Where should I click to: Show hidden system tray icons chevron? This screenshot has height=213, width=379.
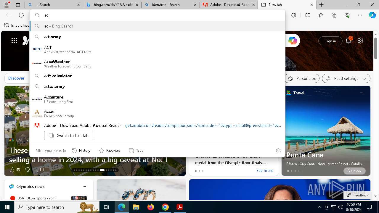(319, 207)
